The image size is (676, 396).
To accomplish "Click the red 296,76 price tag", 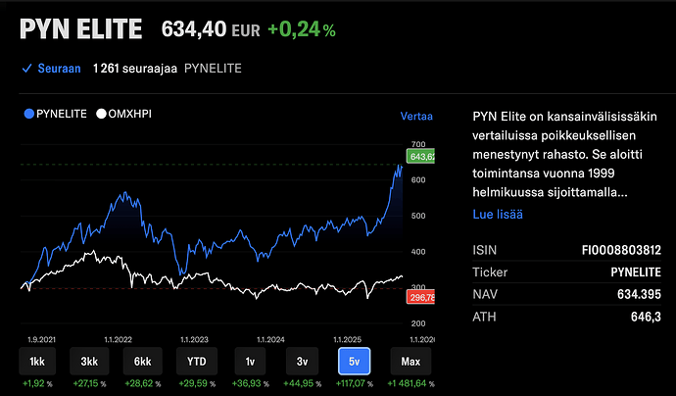I will (417, 297).
